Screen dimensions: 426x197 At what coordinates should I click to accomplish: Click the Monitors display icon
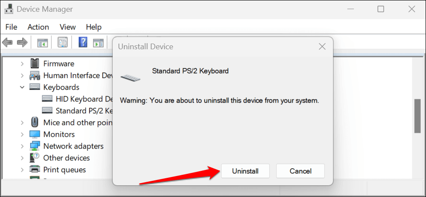(35, 134)
